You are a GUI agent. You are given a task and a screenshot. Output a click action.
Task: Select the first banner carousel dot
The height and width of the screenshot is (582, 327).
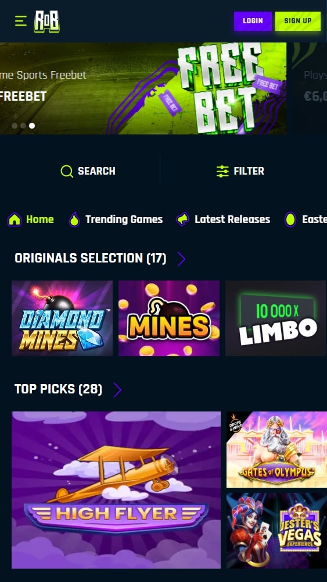pos(15,126)
